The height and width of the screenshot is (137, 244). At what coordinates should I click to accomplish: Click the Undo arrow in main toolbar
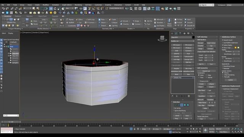point(3,8)
